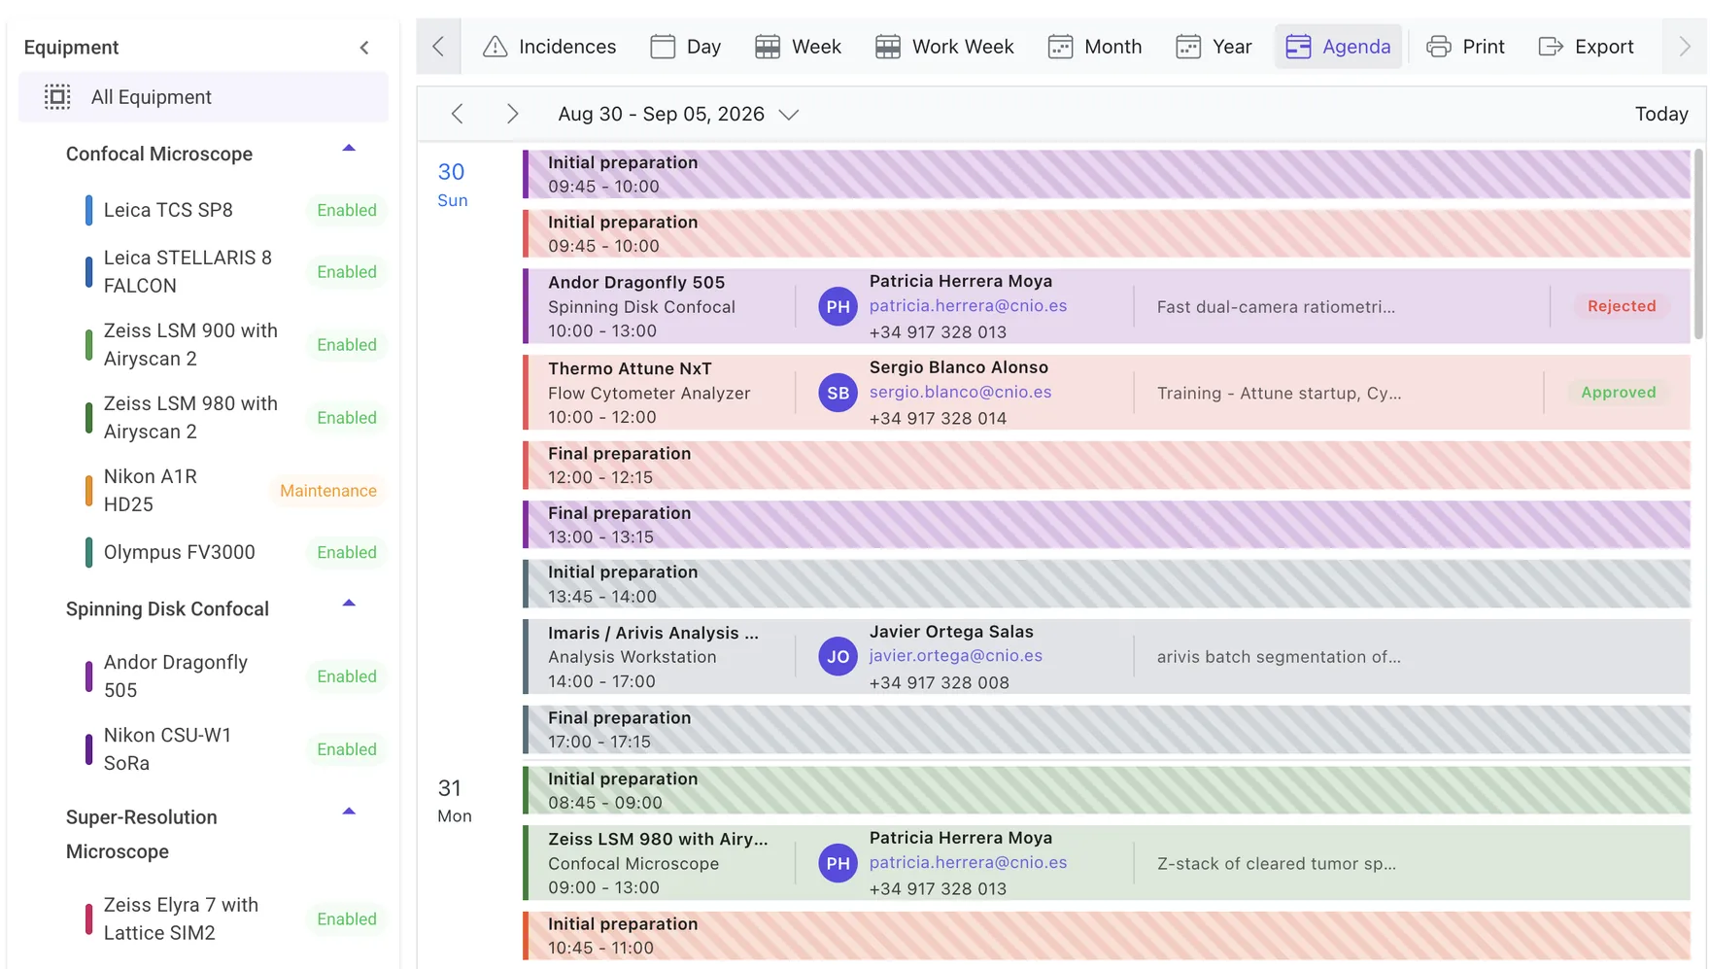The height and width of the screenshot is (969, 1710).
Task: Email patricia.herrera@cnio.es on the Andor Dragonfly booking
Action: 968,306
